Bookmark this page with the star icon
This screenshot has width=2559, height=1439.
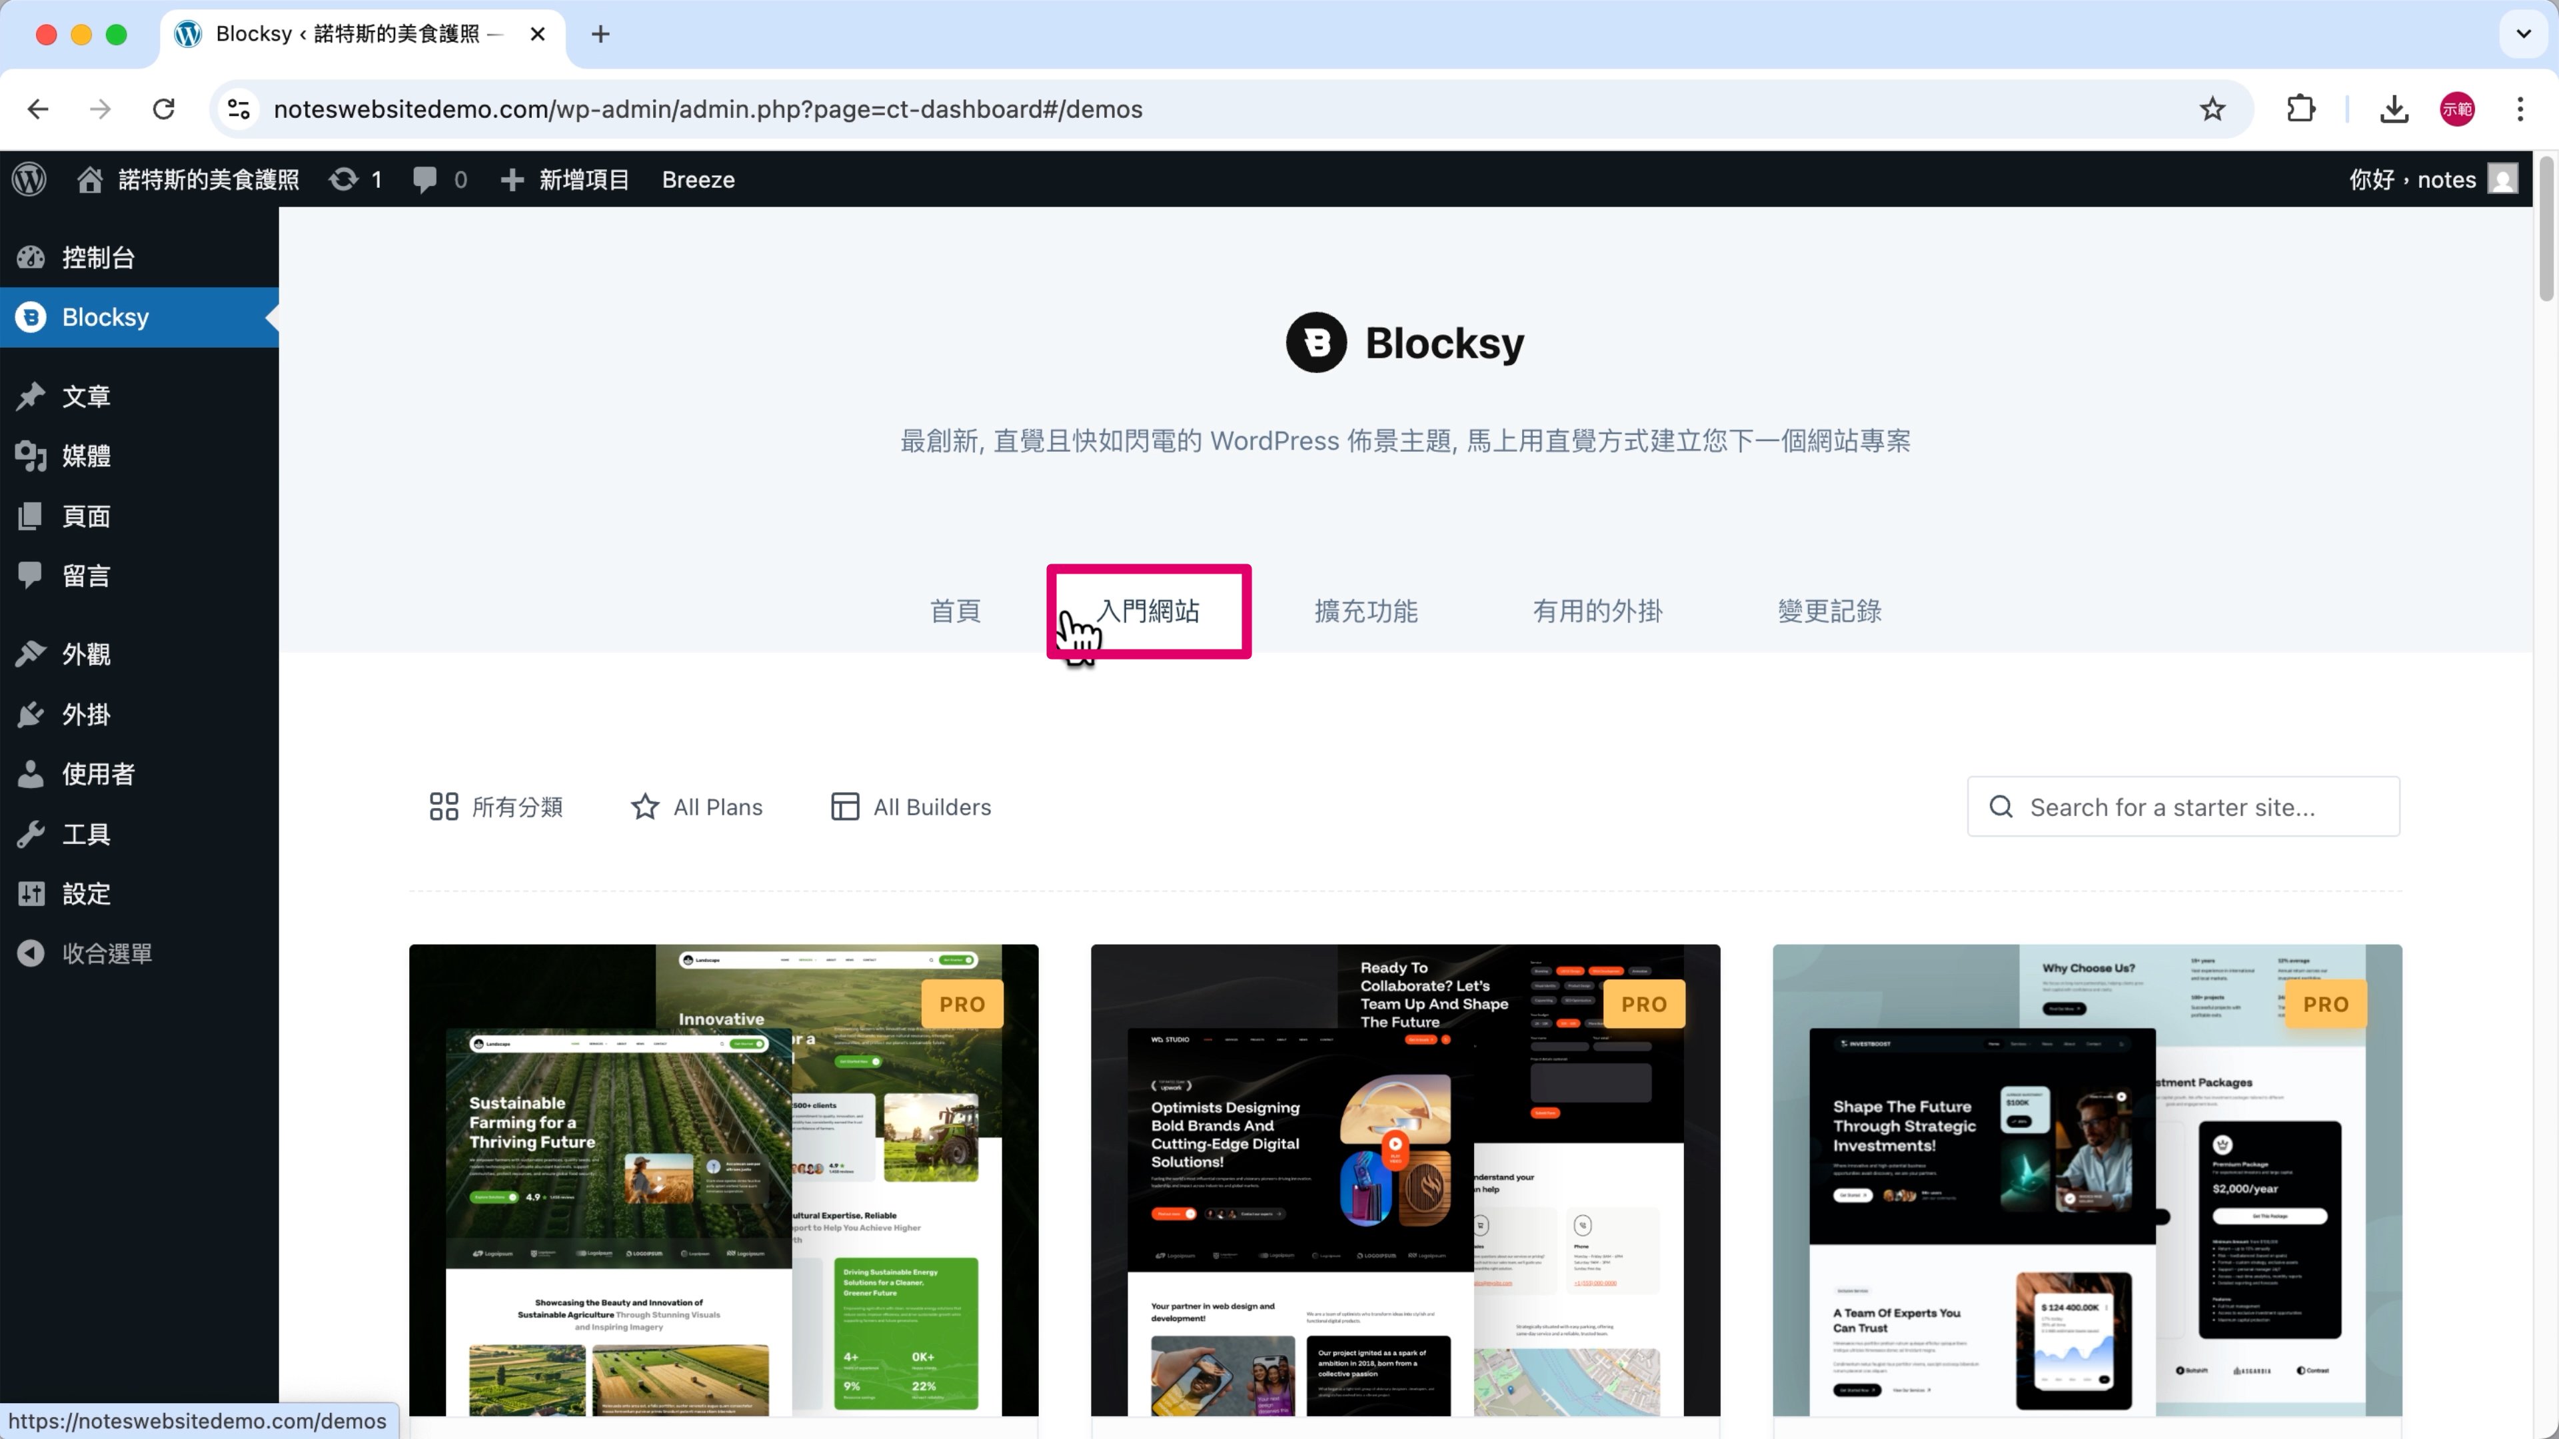[2211, 109]
